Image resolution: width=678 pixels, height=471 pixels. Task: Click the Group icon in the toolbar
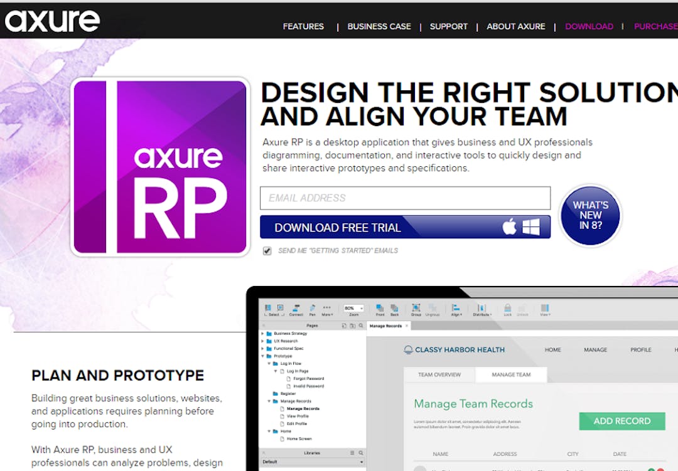[x=416, y=309]
